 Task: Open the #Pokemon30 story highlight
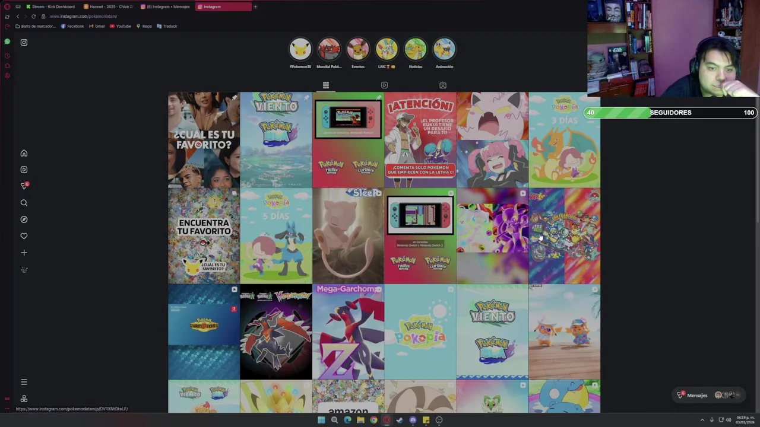[x=300, y=49]
